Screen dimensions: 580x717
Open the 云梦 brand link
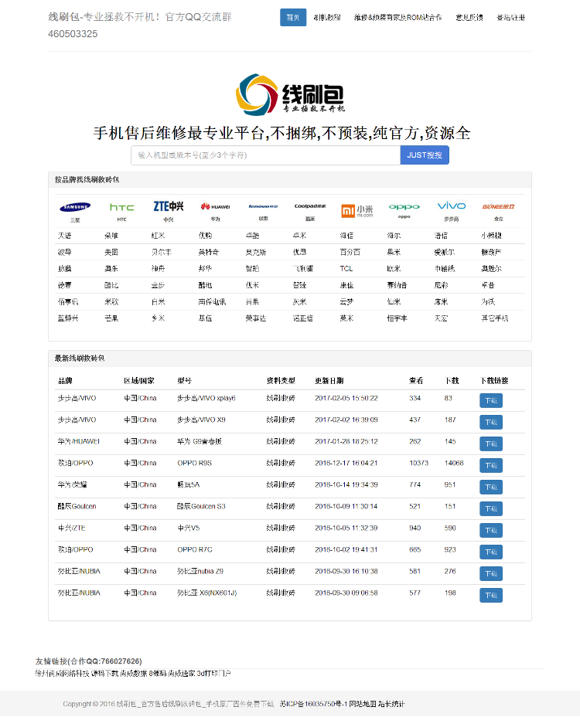pos(346,301)
